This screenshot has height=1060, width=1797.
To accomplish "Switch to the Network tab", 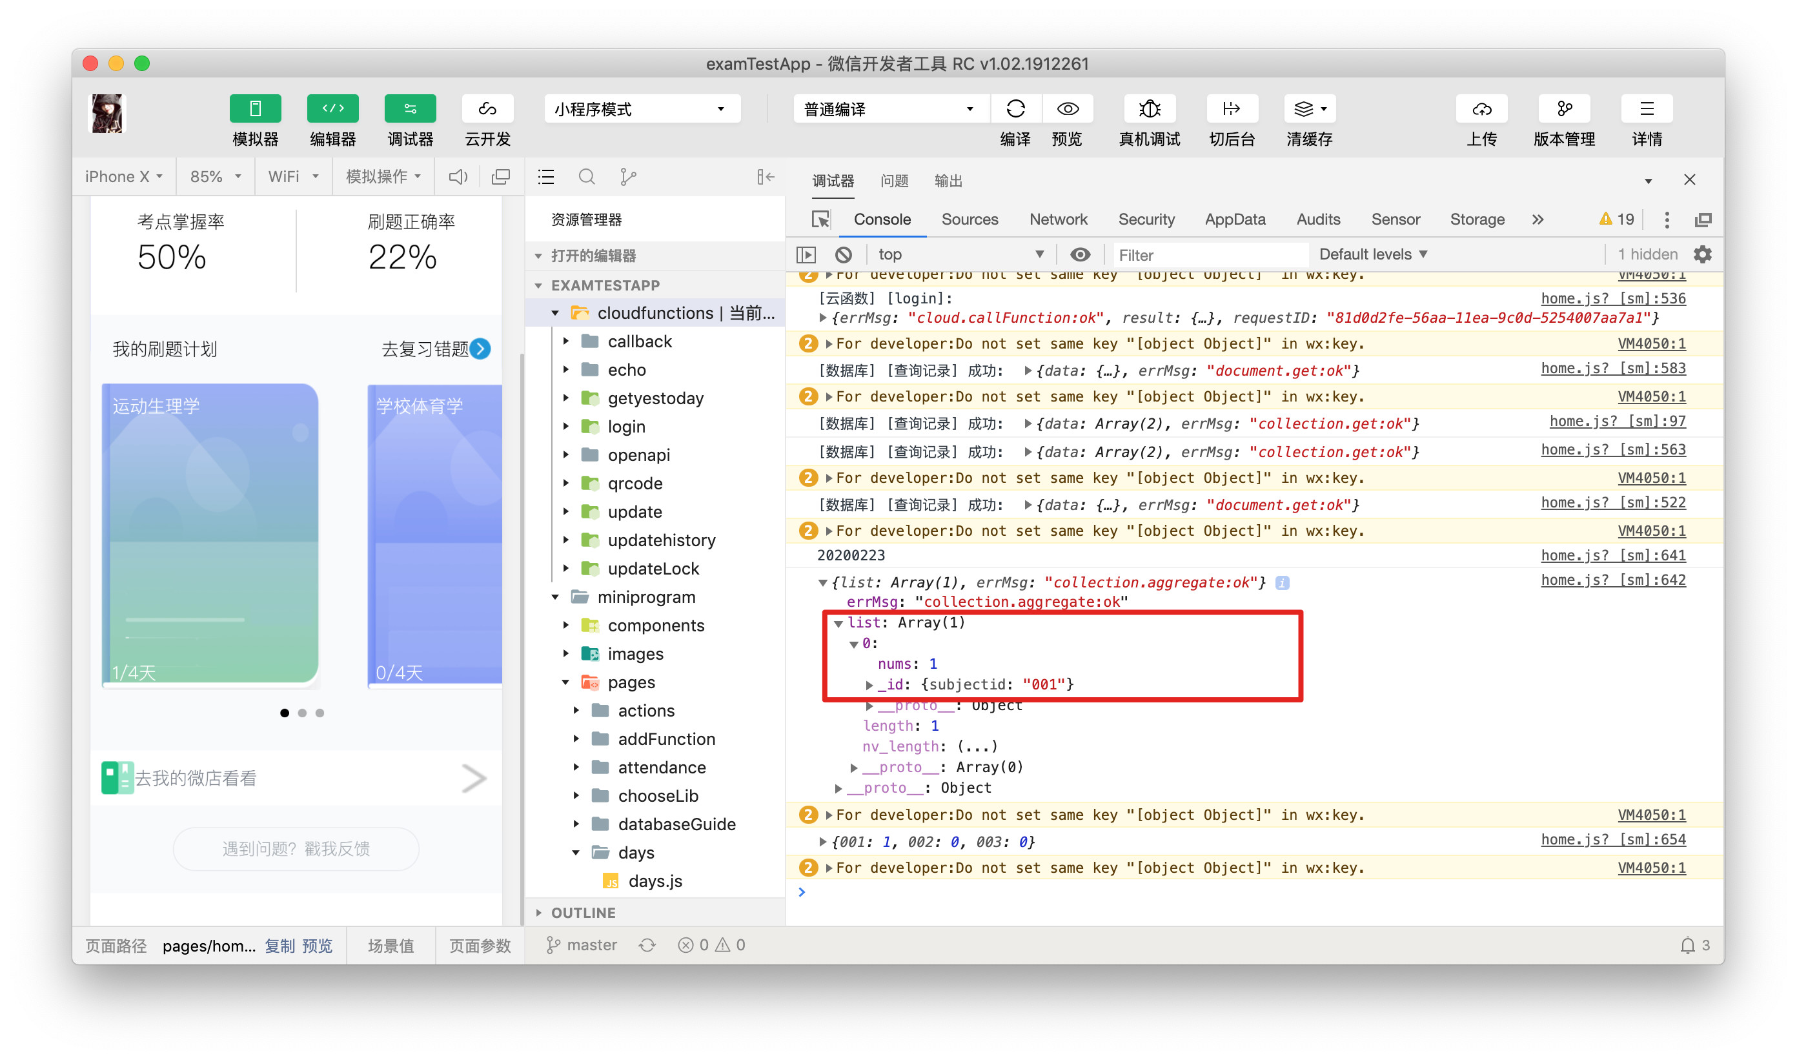I will [1058, 219].
